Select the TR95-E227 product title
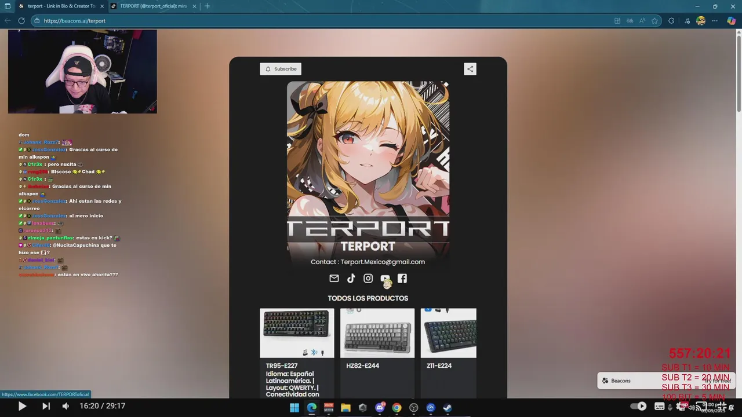The height and width of the screenshot is (417, 742). (x=282, y=366)
